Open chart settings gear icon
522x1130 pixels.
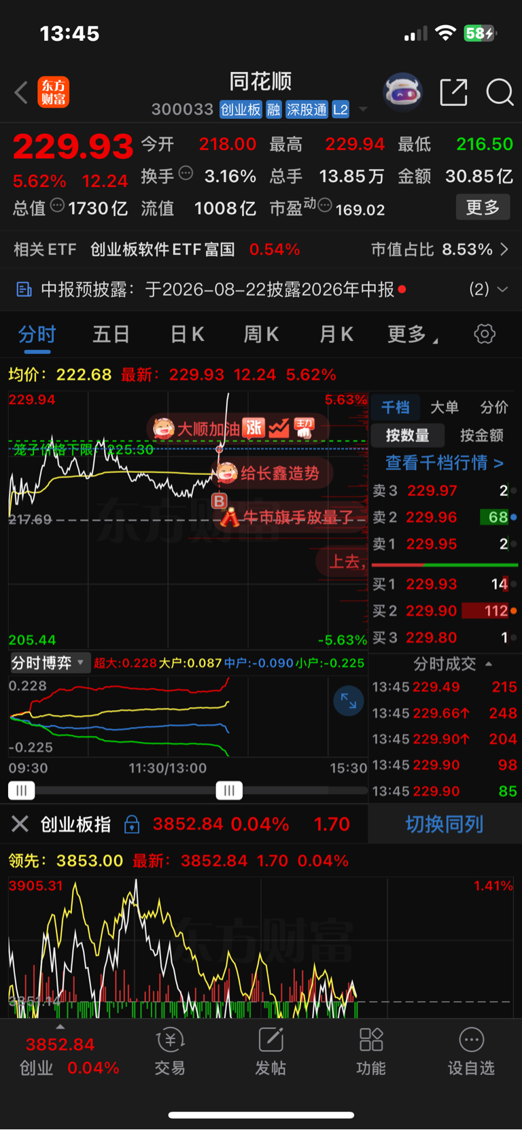[485, 334]
